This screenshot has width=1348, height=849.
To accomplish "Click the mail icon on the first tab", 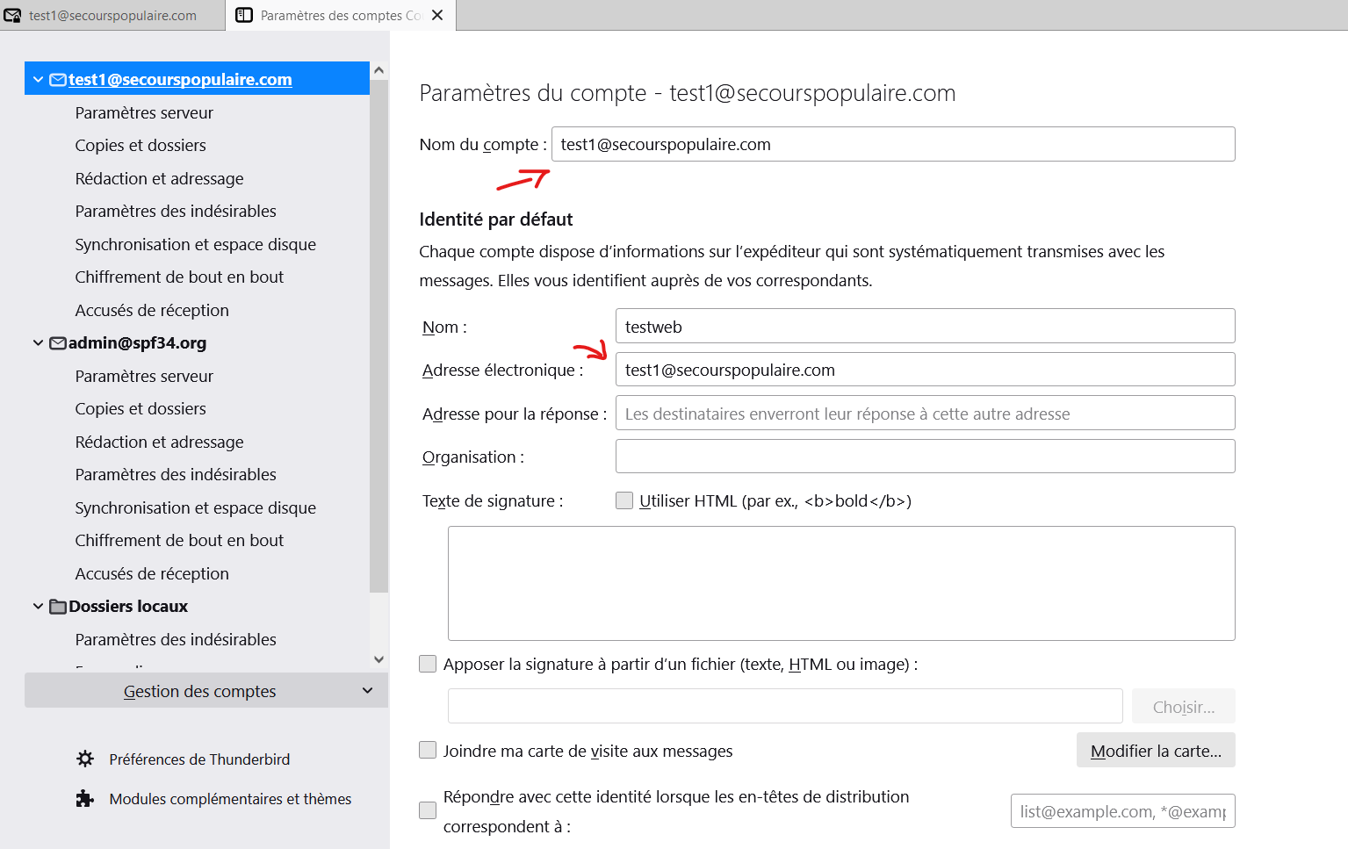I will [13, 16].
